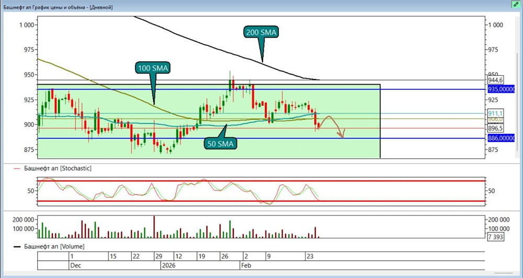Select the 886,00000 blue level label
Screen dimensions: 523x278
[x=502, y=138]
